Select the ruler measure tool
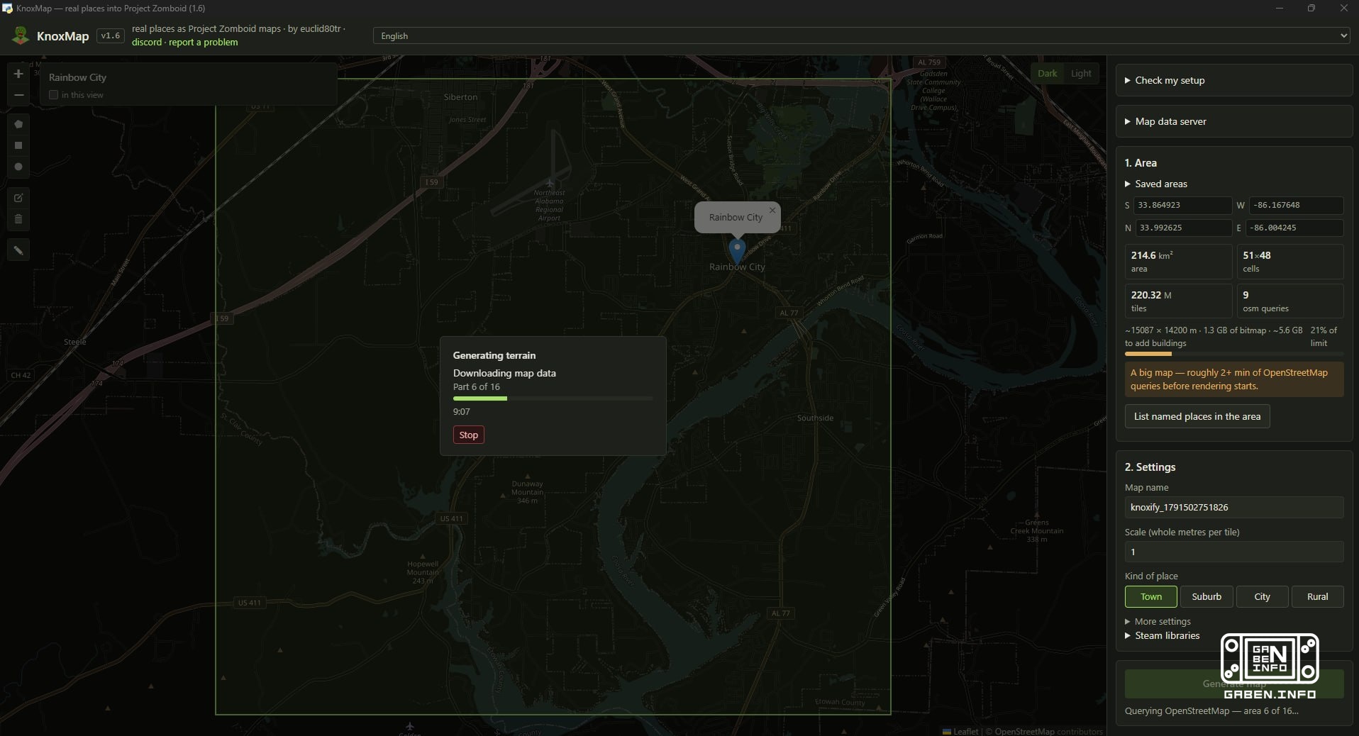 coord(18,250)
